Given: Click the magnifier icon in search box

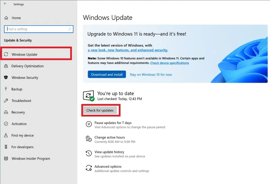Looking at the screenshot, I should pyautogui.click(x=70, y=29).
